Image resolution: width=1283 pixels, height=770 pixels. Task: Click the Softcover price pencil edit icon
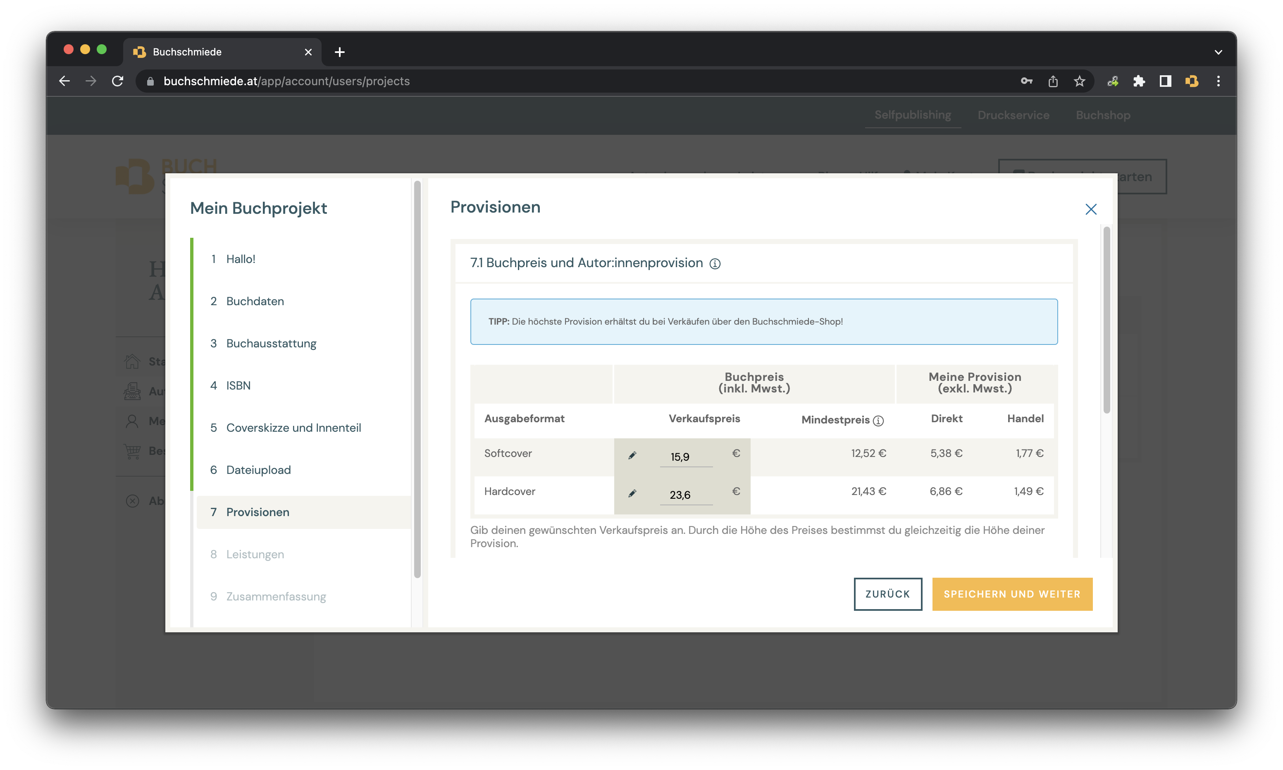click(632, 455)
